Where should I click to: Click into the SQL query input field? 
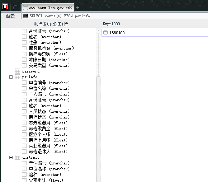117,16
